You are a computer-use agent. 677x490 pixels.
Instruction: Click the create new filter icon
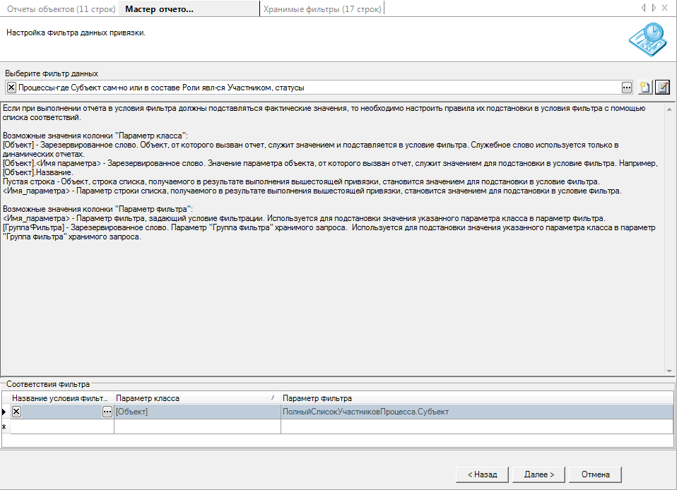tap(644, 88)
